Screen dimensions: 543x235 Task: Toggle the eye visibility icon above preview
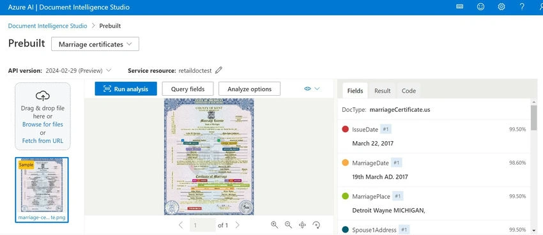pos(307,89)
